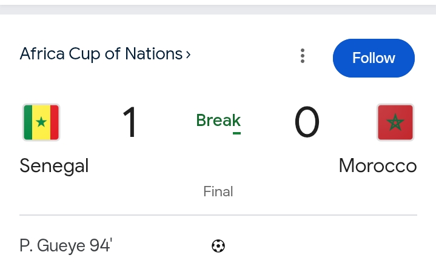Select the Senegal team name
This screenshot has width=436, height=272.
[54, 165]
